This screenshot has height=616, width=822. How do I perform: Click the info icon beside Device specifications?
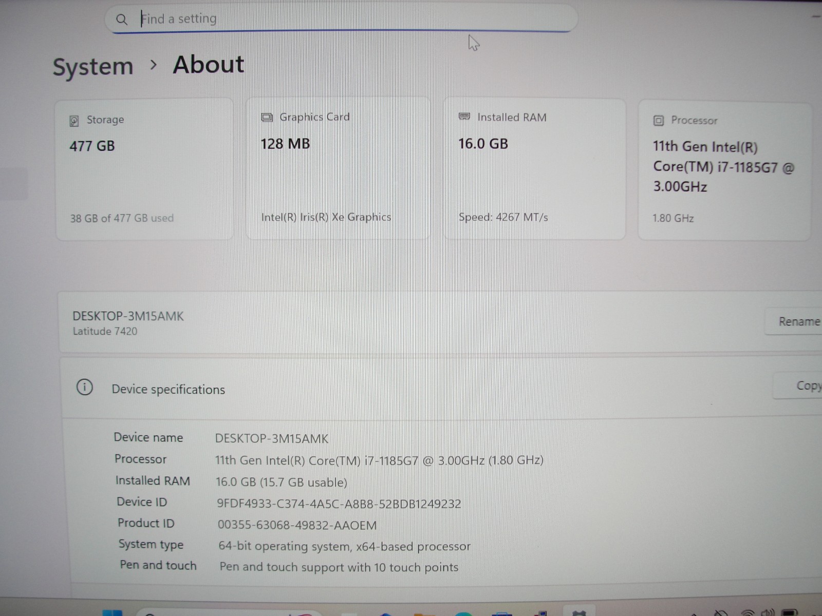pyautogui.click(x=85, y=387)
